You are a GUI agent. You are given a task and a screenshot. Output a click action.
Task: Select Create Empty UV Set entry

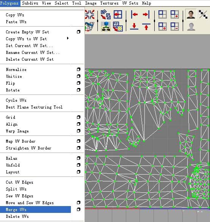pyautogui.click(x=27, y=32)
